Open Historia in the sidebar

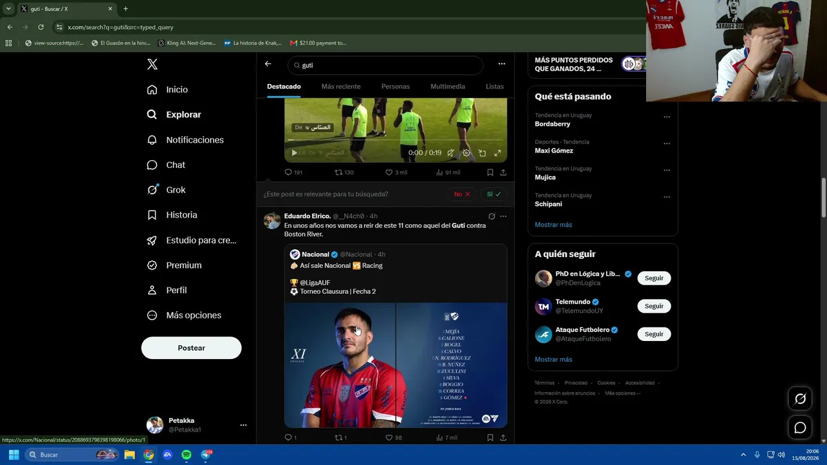pos(172,215)
